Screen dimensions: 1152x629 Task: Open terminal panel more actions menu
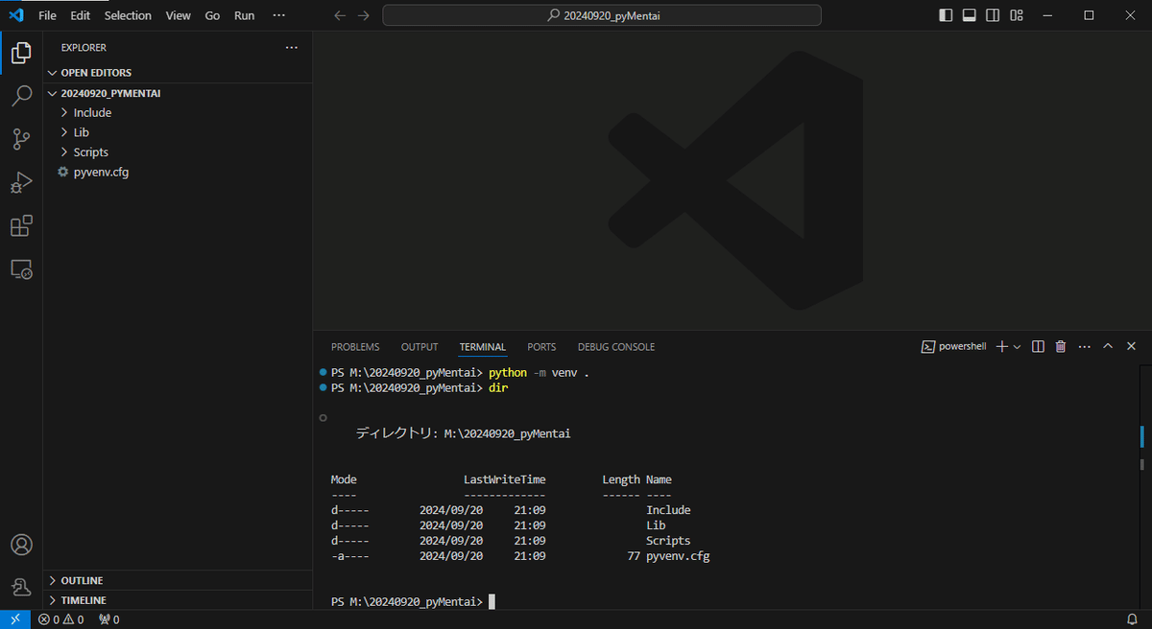coord(1084,346)
